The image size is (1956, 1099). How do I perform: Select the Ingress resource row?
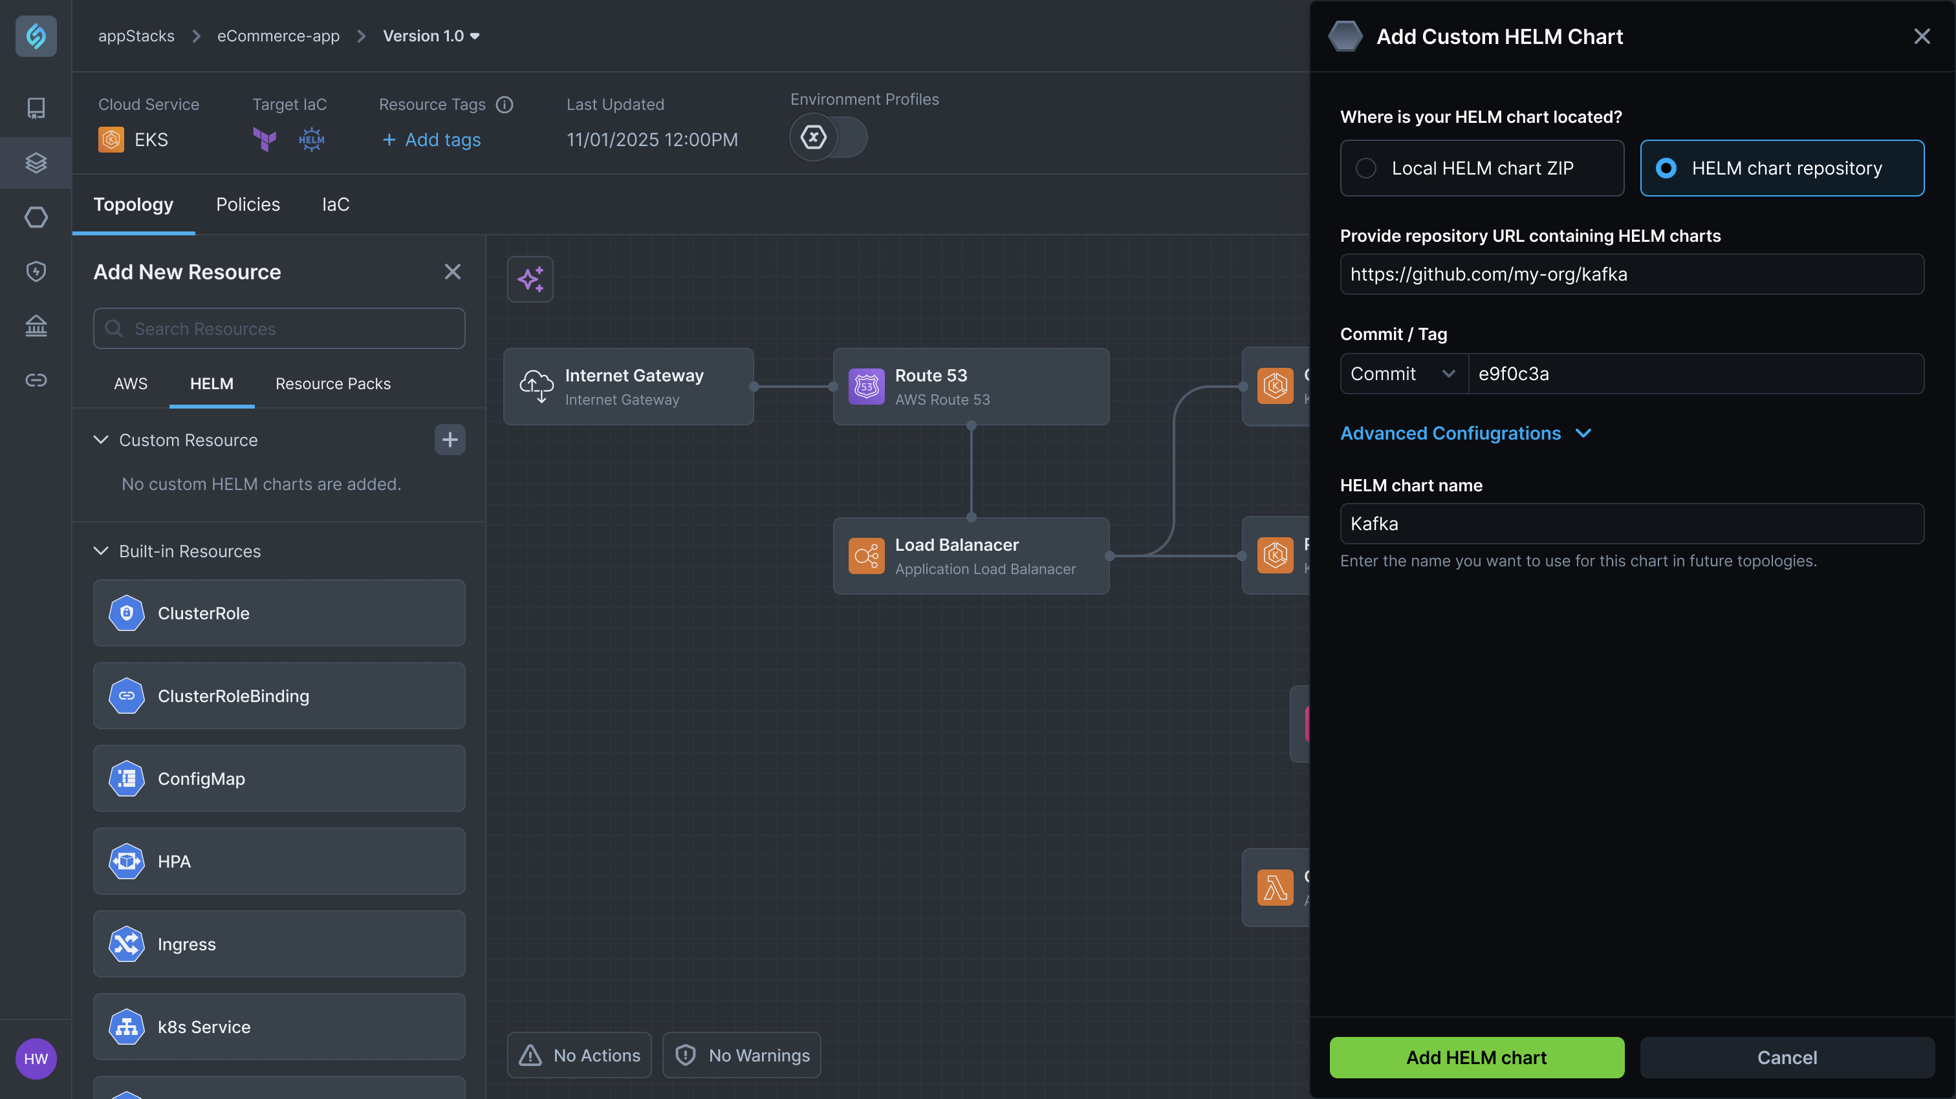279,944
